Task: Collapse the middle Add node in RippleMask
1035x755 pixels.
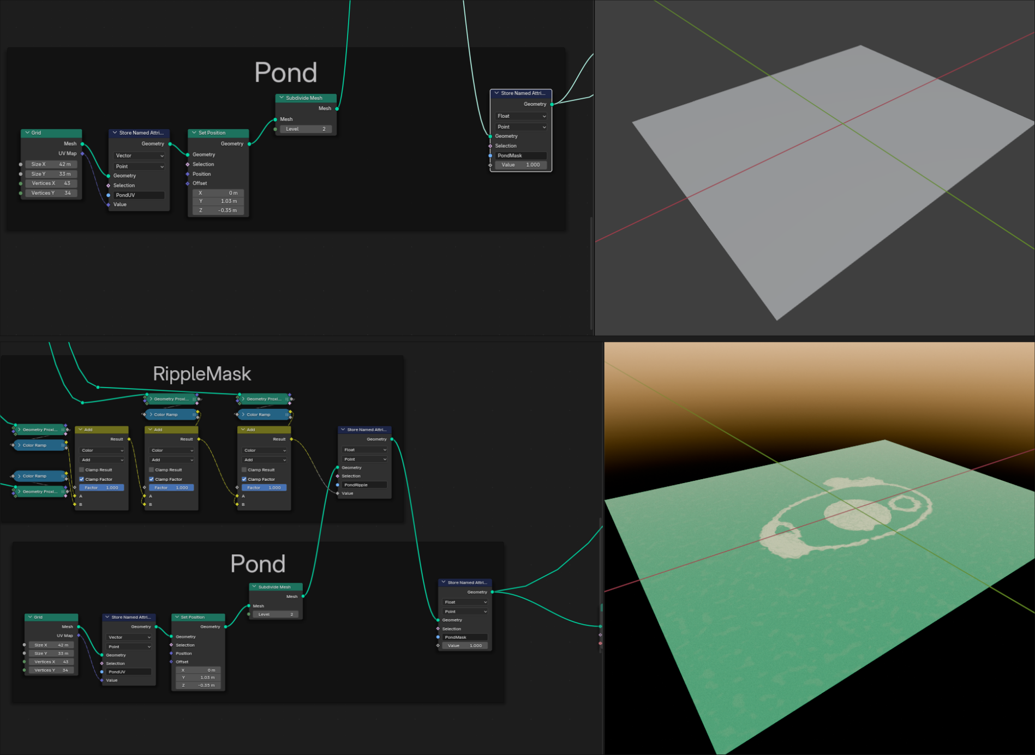Action: pos(150,430)
